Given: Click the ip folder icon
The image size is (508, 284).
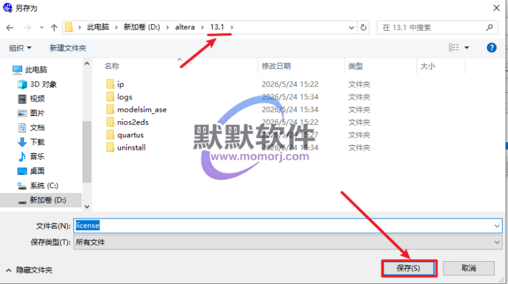Looking at the screenshot, I should [x=110, y=84].
